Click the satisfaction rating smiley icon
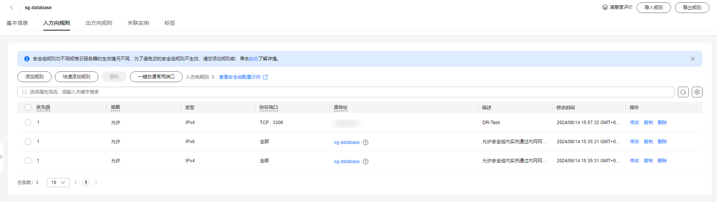Image resolution: width=717 pixels, height=202 pixels. (605, 7)
